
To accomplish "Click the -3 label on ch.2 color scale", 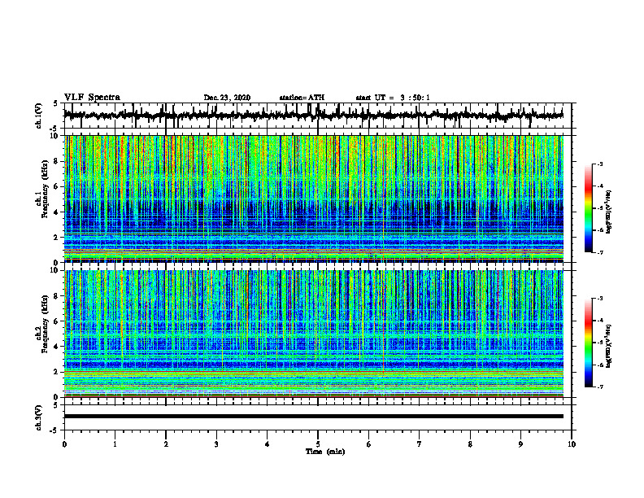I will [600, 299].
